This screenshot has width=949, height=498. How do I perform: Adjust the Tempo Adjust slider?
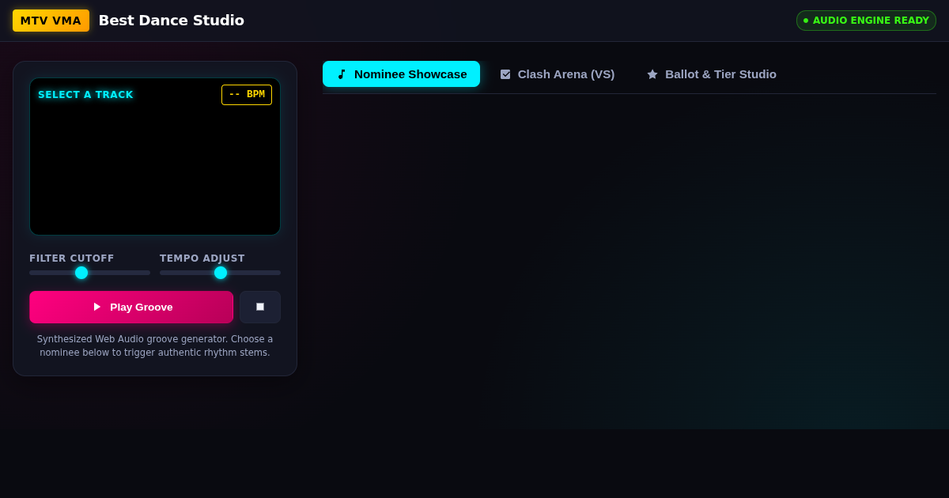220,273
